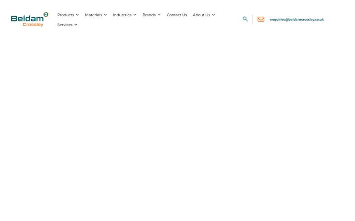Open the Materials menu
Screen dimensions: 355x221
click(x=94, y=15)
